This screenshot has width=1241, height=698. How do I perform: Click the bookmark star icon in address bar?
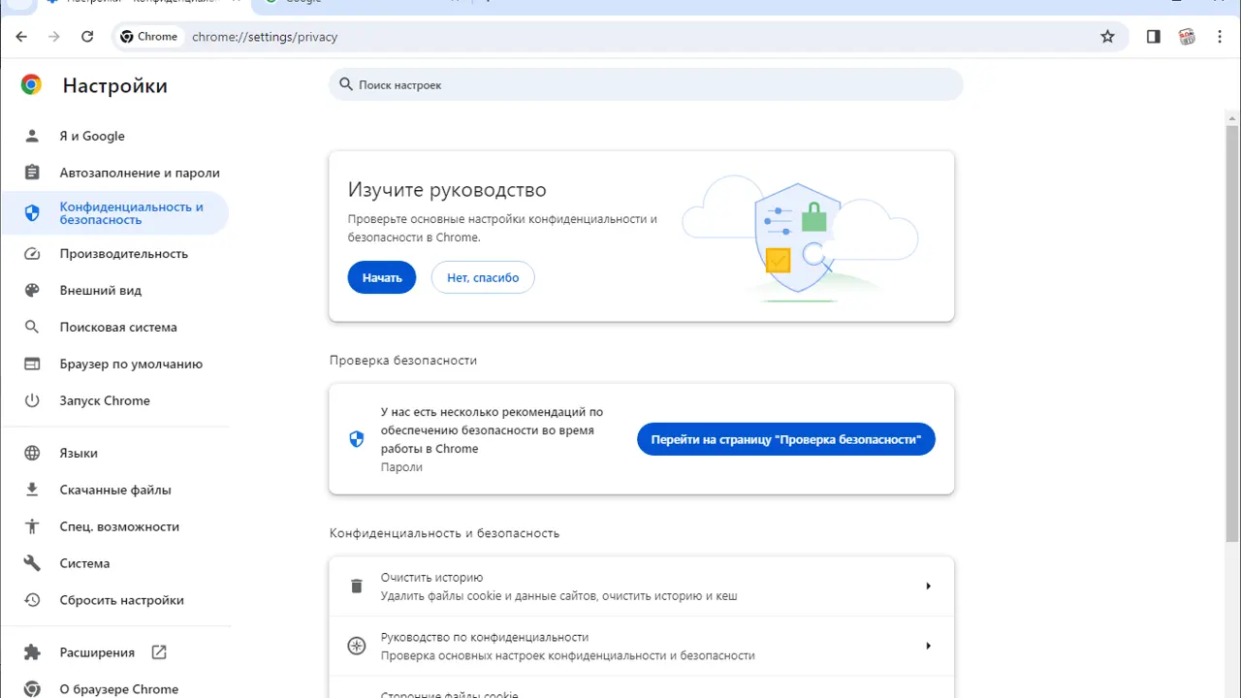pyautogui.click(x=1107, y=37)
